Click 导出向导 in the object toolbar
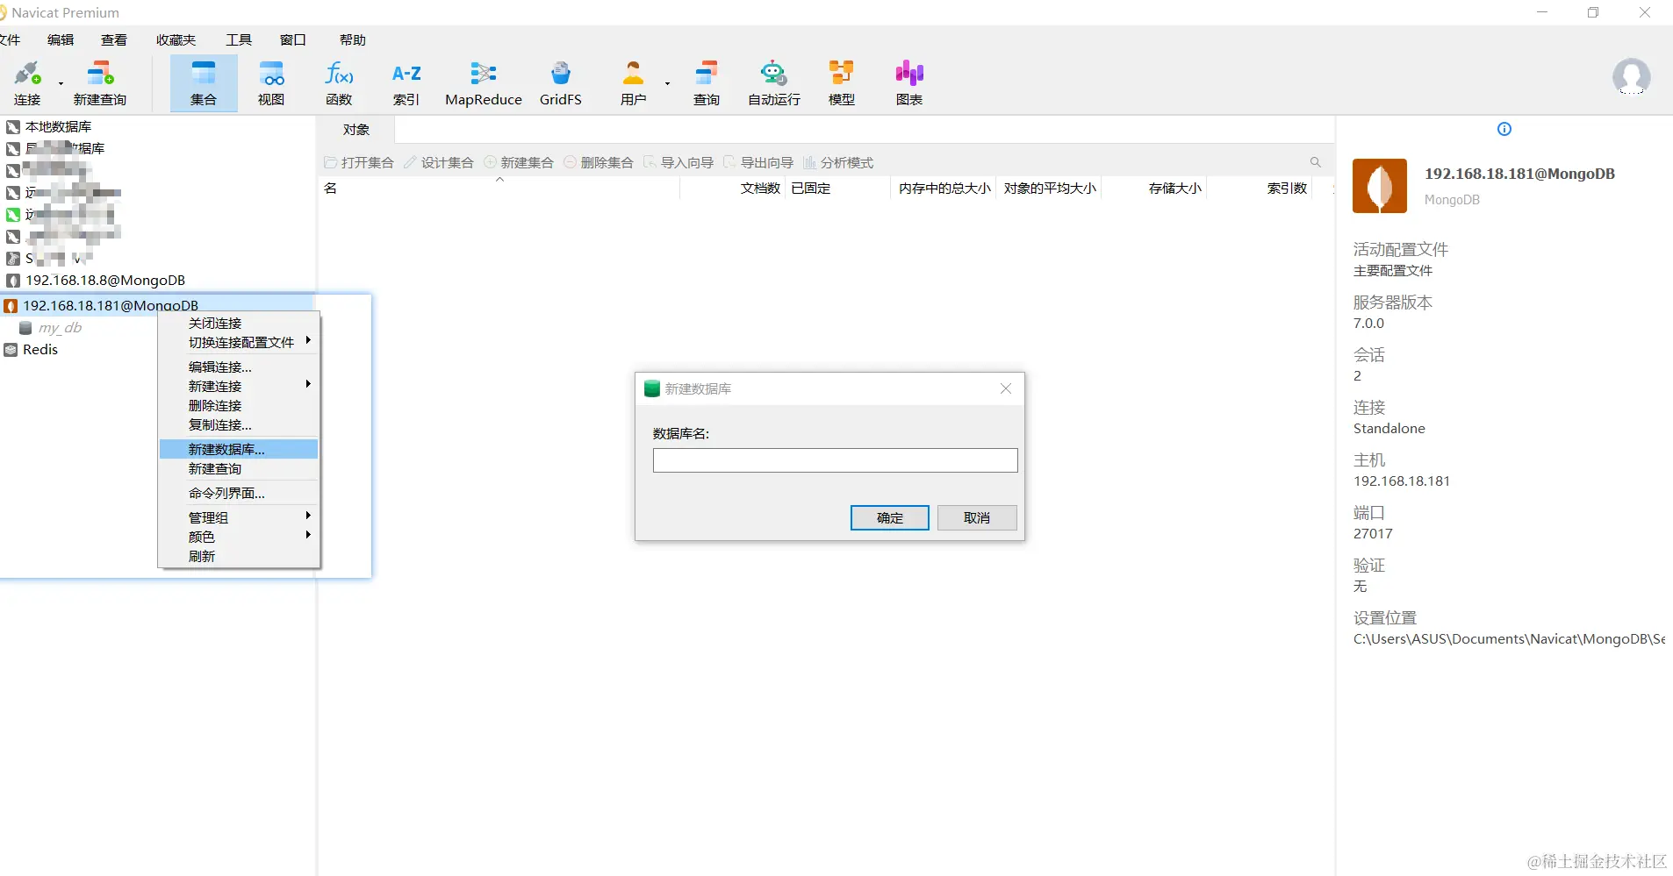Screen dimensions: 1673x876 click(x=758, y=162)
